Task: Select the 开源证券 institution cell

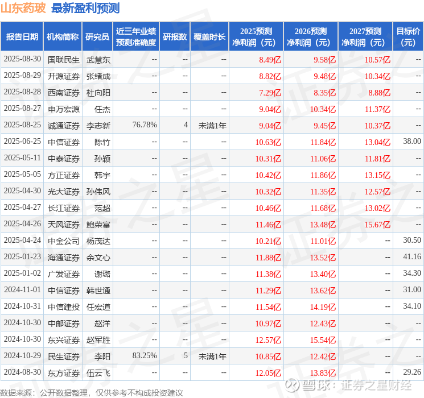Action: pos(64,76)
